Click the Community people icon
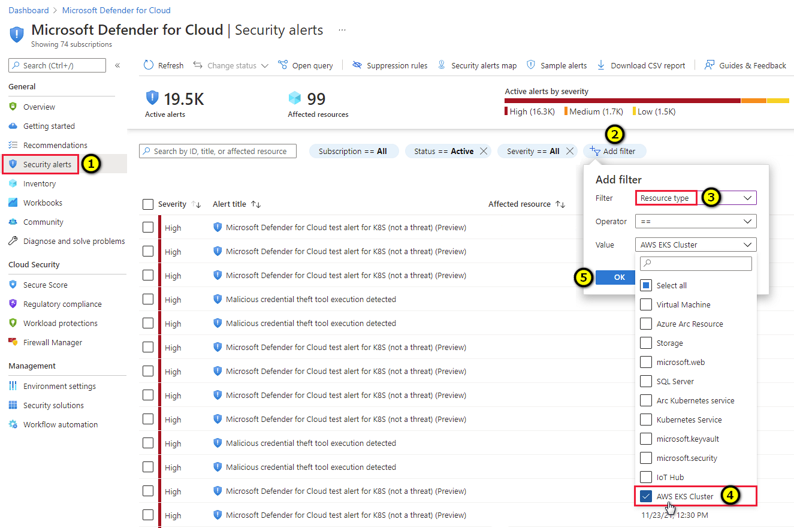Viewport: 794px width, 528px height. click(13, 222)
